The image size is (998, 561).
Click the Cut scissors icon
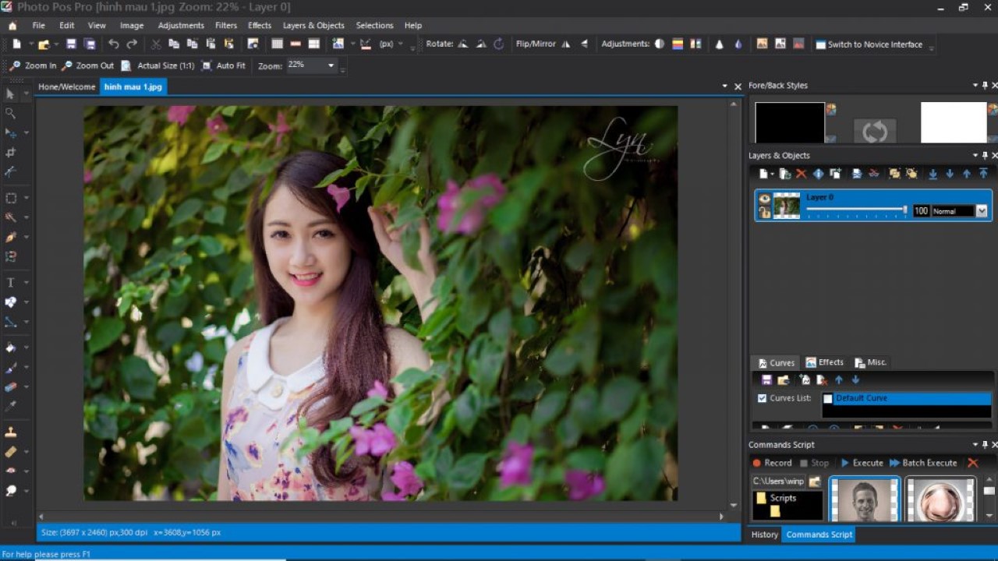pos(156,44)
